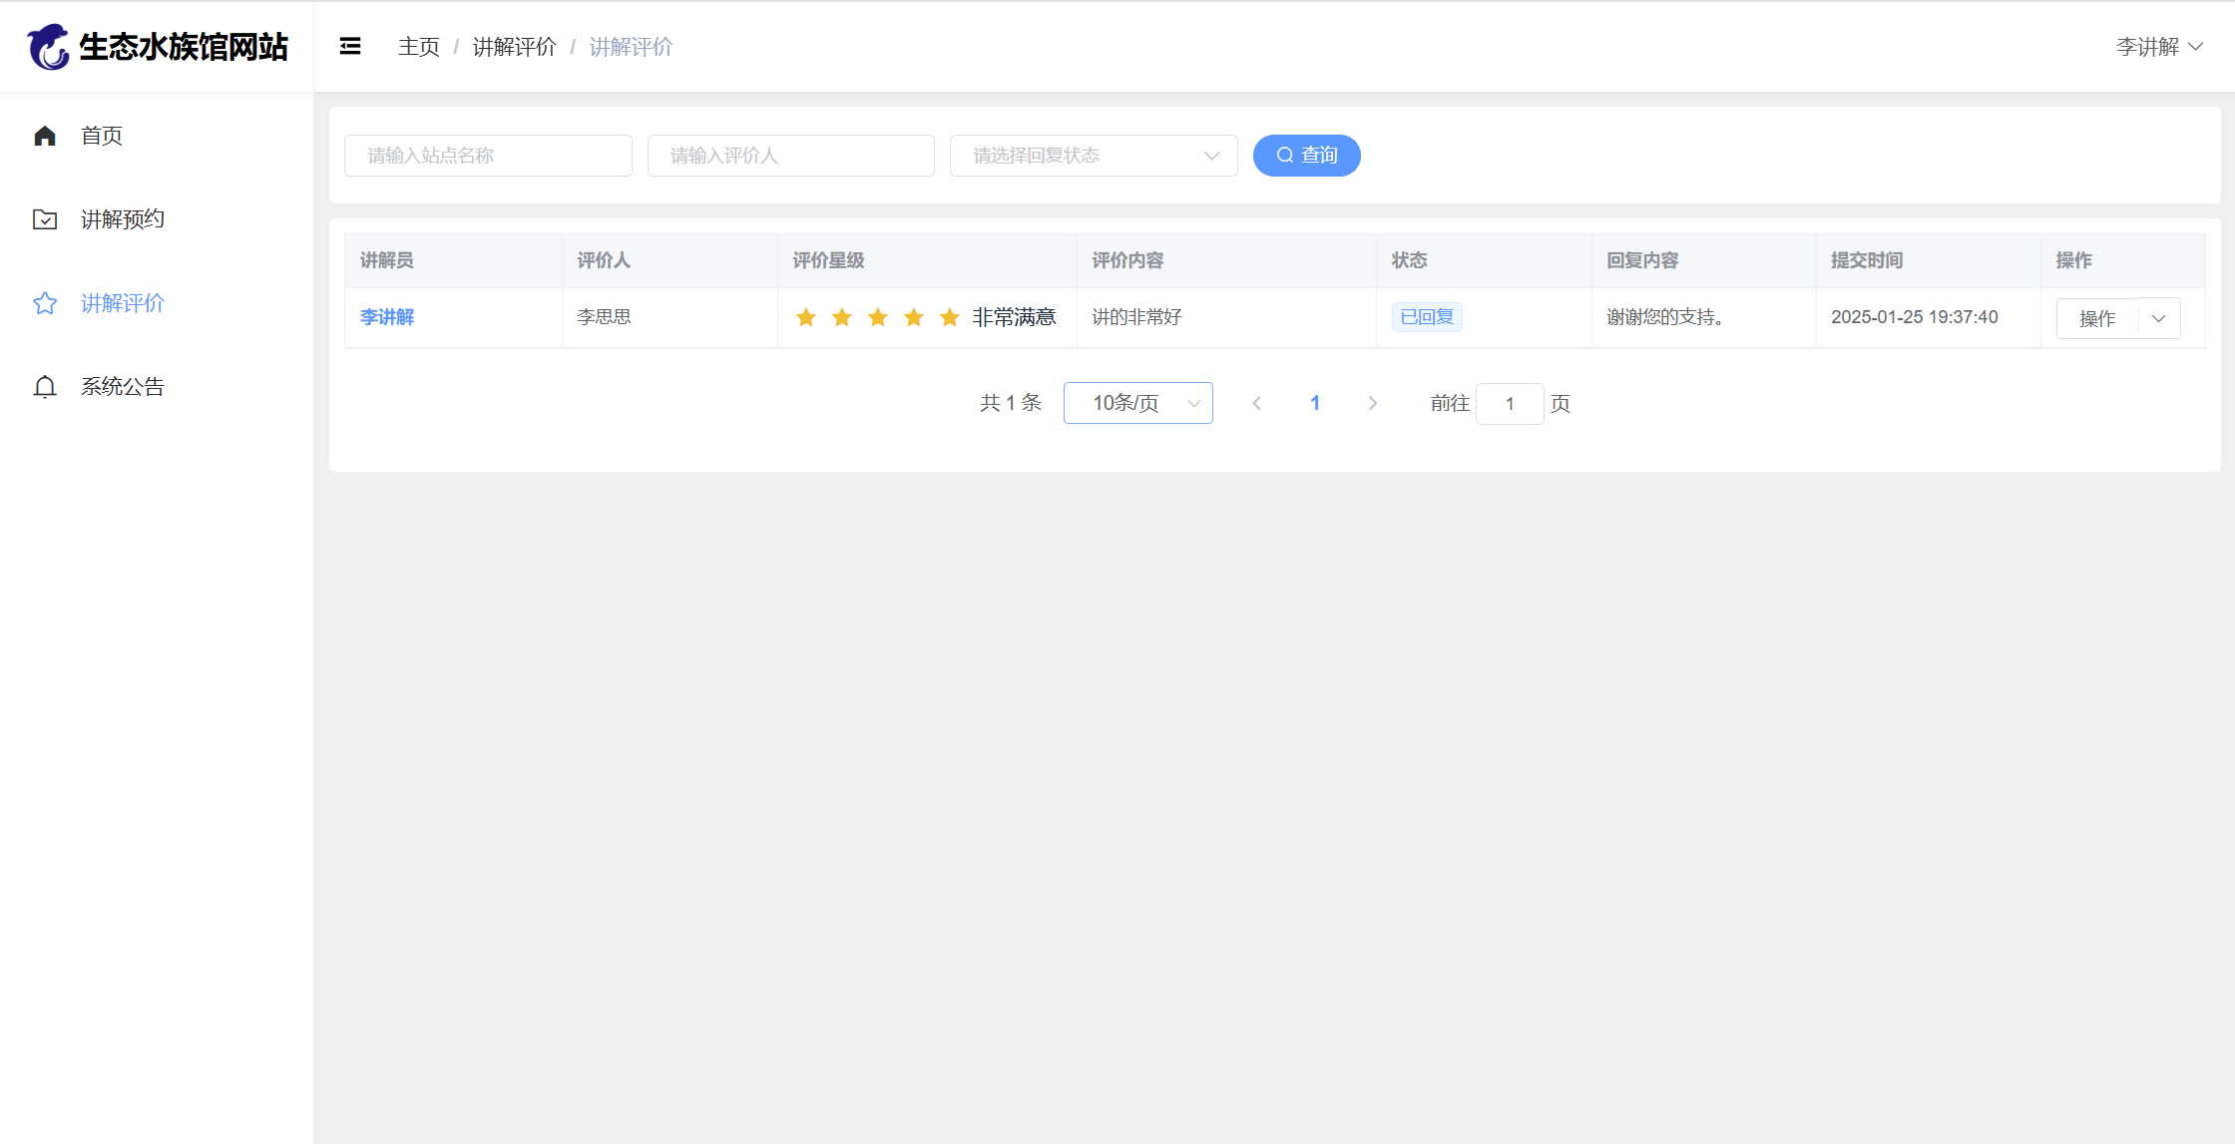The width and height of the screenshot is (2235, 1144).
Task: Click the fifth rating star
Action: pyautogui.click(x=949, y=317)
